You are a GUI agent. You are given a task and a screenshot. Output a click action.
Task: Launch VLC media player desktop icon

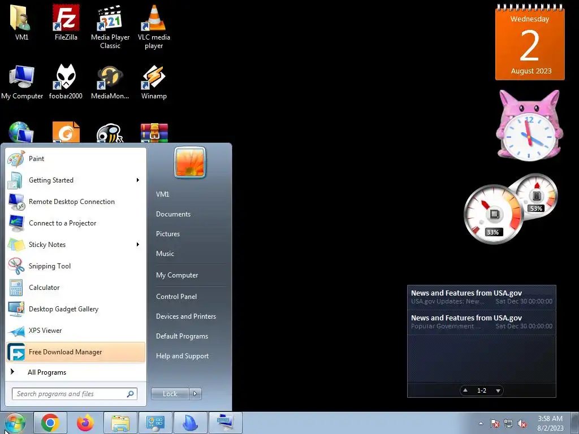coord(154,27)
